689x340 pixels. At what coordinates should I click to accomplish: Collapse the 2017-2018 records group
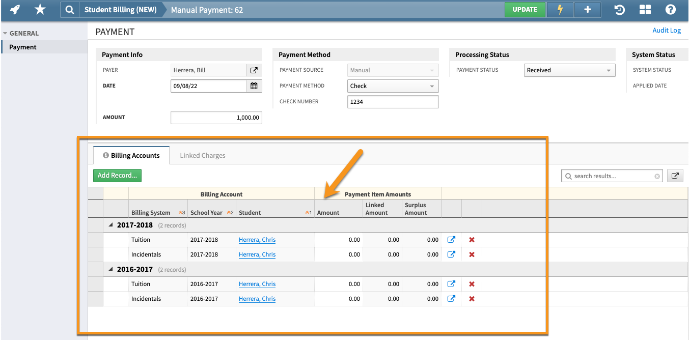[x=110, y=224]
